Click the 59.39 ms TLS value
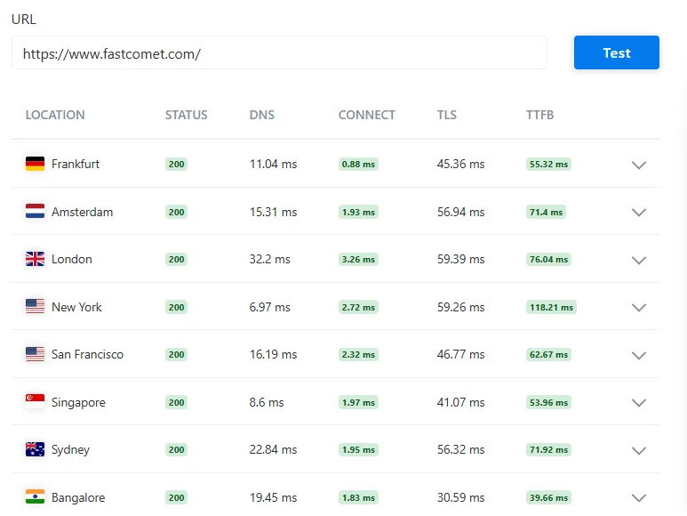 point(461,259)
